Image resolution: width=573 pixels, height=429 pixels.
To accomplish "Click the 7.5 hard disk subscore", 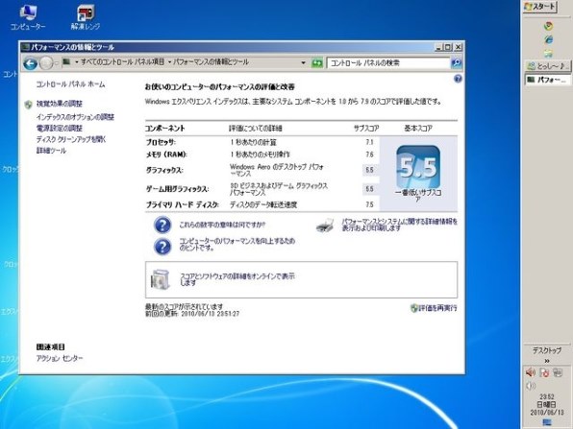I will 369,204.
